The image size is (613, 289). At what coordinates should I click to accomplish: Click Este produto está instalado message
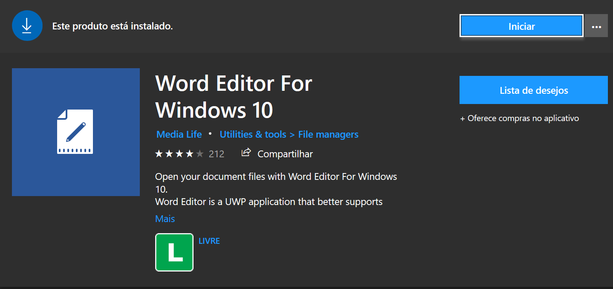point(113,26)
